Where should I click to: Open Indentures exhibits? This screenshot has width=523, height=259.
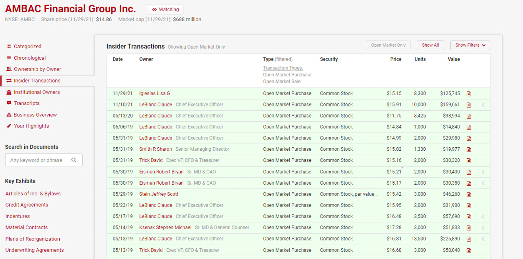pos(17,216)
